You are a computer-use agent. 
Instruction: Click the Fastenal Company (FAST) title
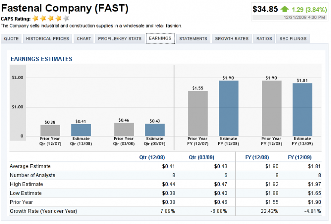coord(64,8)
